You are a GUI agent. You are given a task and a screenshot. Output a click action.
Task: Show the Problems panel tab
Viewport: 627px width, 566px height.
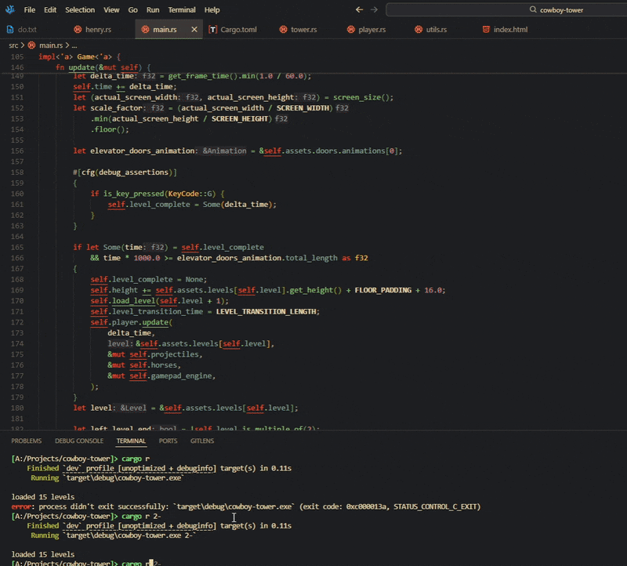tap(27, 441)
